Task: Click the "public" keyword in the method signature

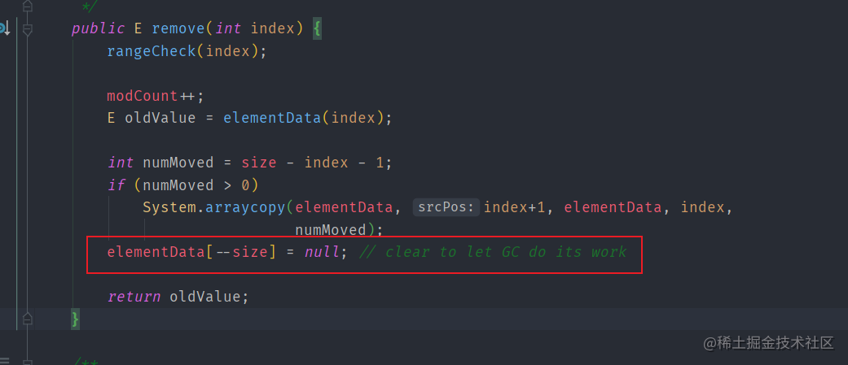Action: pyautogui.click(x=98, y=28)
